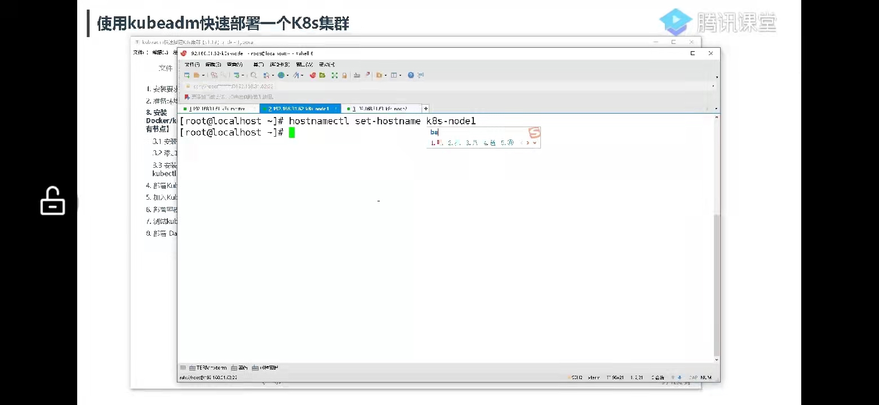Click the ssh address bar field
Image resolution: width=879 pixels, height=405 pixels.
[448, 86]
